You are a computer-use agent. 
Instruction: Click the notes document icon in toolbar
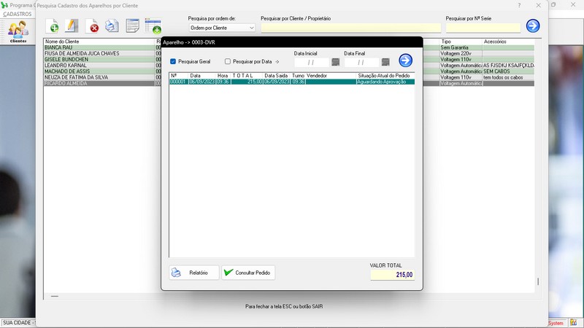(x=132, y=26)
